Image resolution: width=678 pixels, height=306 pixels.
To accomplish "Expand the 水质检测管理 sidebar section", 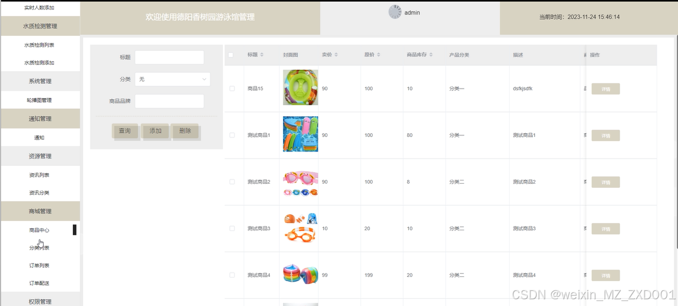I will (x=40, y=26).
